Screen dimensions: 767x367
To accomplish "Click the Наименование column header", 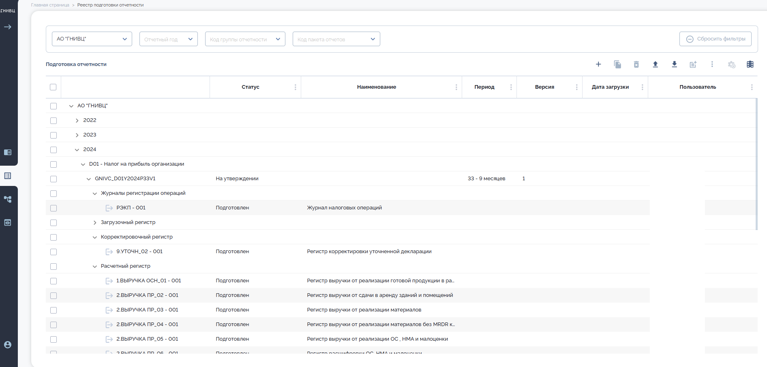I will tap(377, 87).
